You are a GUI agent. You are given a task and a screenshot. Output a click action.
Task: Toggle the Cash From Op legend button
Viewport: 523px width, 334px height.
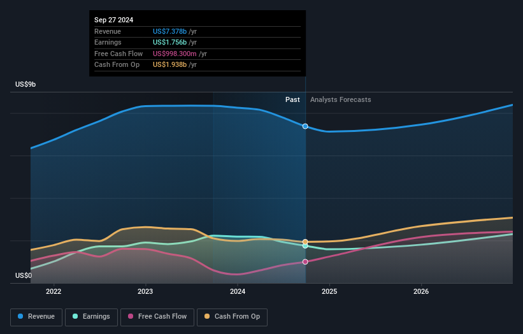232,317
